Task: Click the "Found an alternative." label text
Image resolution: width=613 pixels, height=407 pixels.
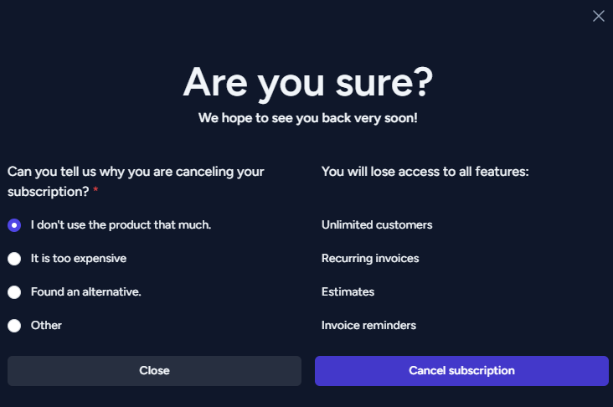Action: pyautogui.click(x=86, y=291)
